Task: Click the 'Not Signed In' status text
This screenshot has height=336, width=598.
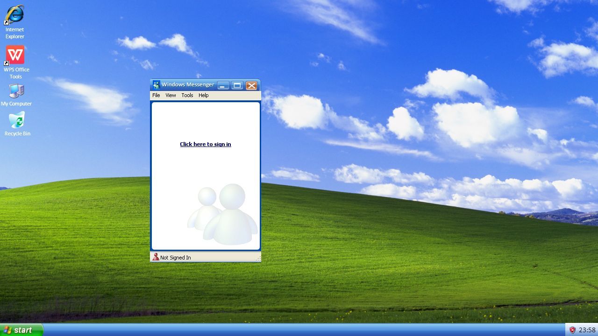Action: tap(176, 258)
